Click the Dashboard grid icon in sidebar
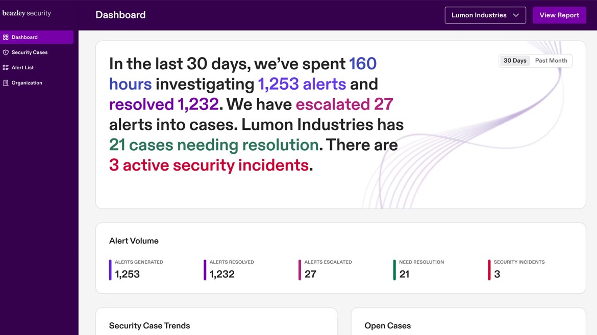The image size is (597, 335). pyautogui.click(x=6, y=37)
